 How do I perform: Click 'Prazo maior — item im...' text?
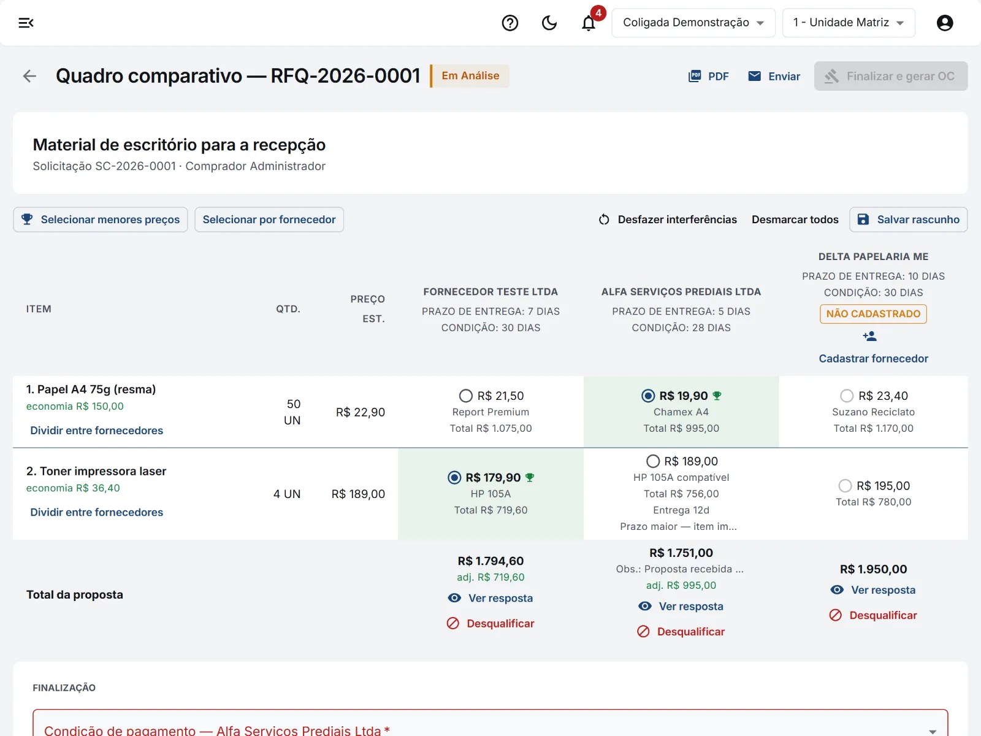click(x=678, y=527)
